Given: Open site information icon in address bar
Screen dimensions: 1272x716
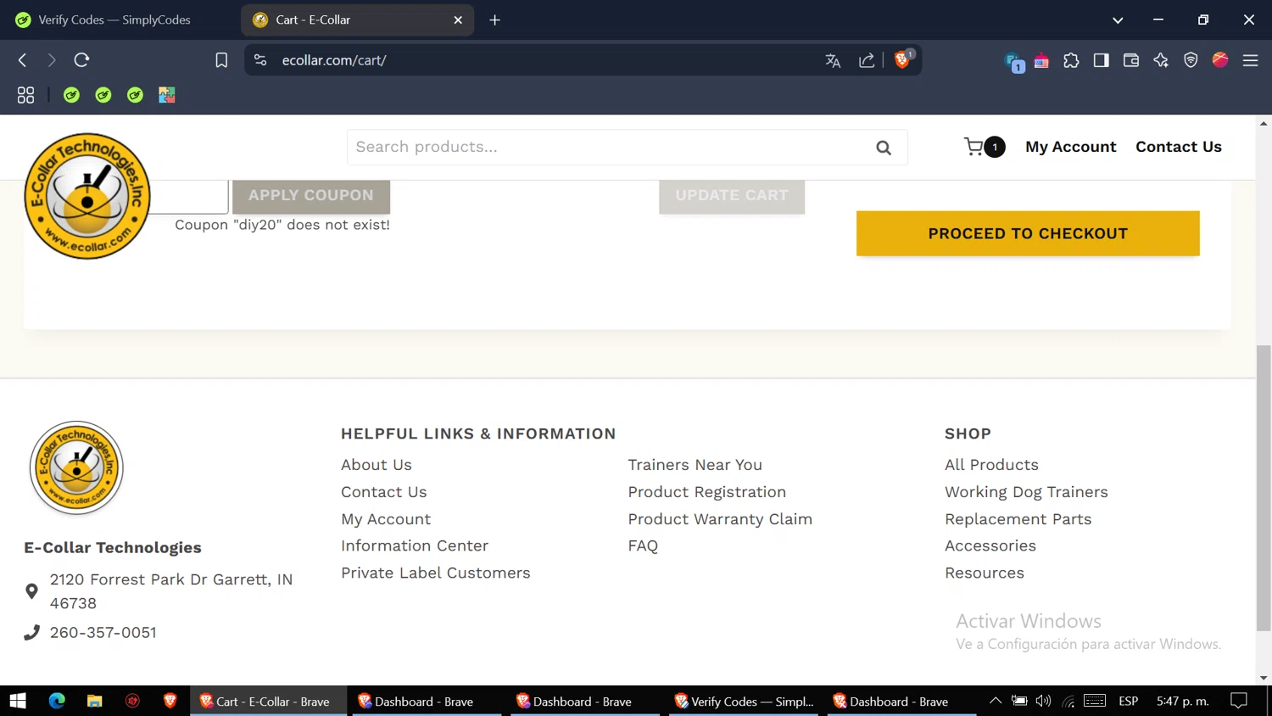Looking at the screenshot, I should (260, 60).
